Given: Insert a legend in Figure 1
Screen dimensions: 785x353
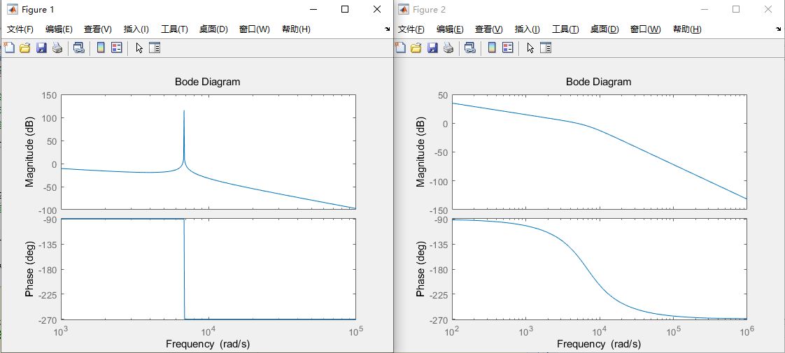Looking at the screenshot, I should coord(117,48).
